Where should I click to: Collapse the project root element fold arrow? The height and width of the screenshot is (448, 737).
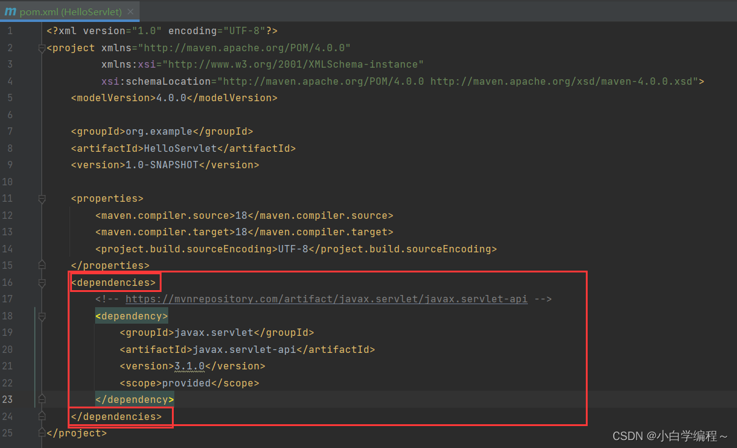point(41,47)
